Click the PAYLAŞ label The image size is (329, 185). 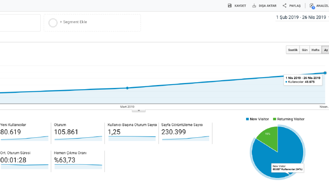[x=295, y=6]
